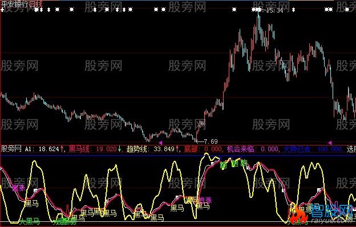The width and height of the screenshot is (356, 227).
Task: Click the green up-down arrow after 19.020
Action: (x=119, y=149)
